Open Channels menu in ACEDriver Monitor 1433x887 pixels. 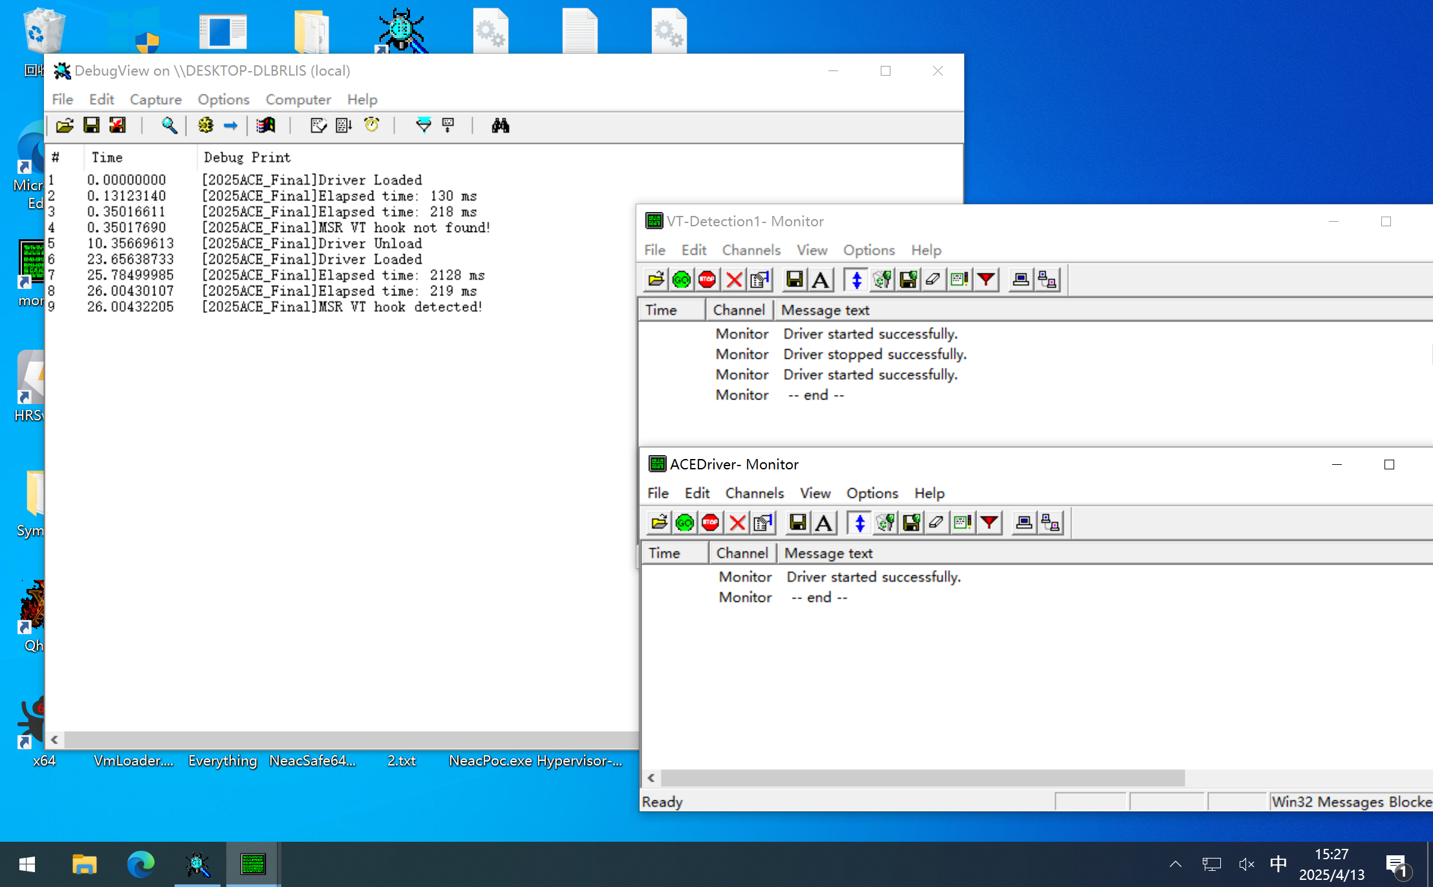pos(755,493)
